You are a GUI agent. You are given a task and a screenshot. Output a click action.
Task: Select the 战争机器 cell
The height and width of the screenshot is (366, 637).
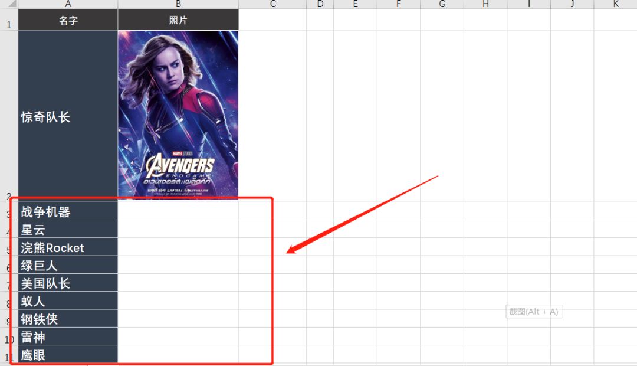click(68, 211)
